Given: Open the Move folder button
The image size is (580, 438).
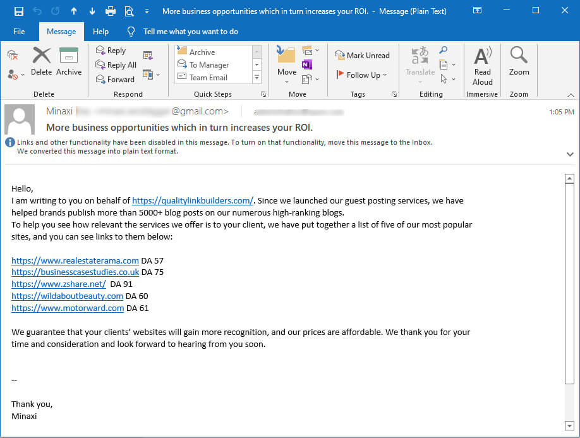Looking at the screenshot, I should (x=287, y=64).
